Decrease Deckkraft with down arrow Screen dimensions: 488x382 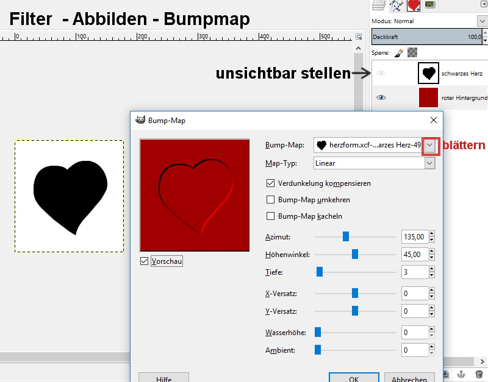485,40
